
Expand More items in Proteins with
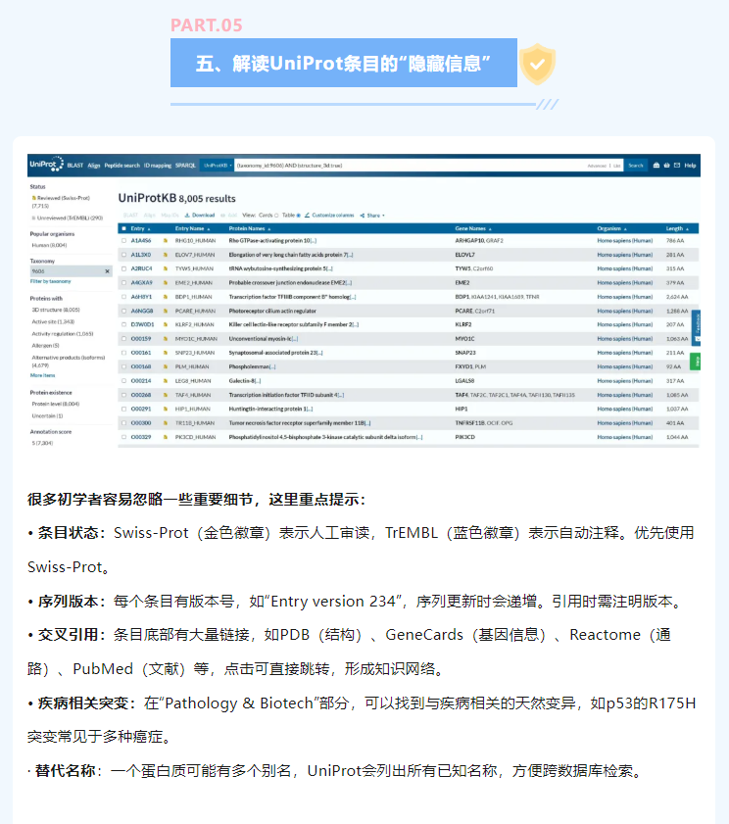[42, 375]
